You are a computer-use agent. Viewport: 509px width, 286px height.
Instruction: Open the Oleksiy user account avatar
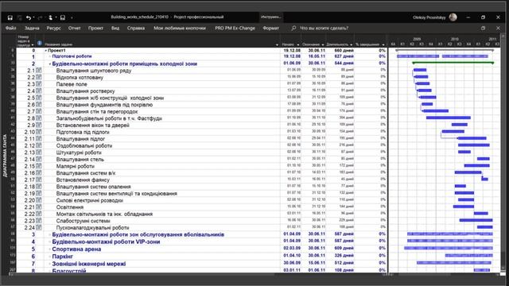tap(453, 17)
